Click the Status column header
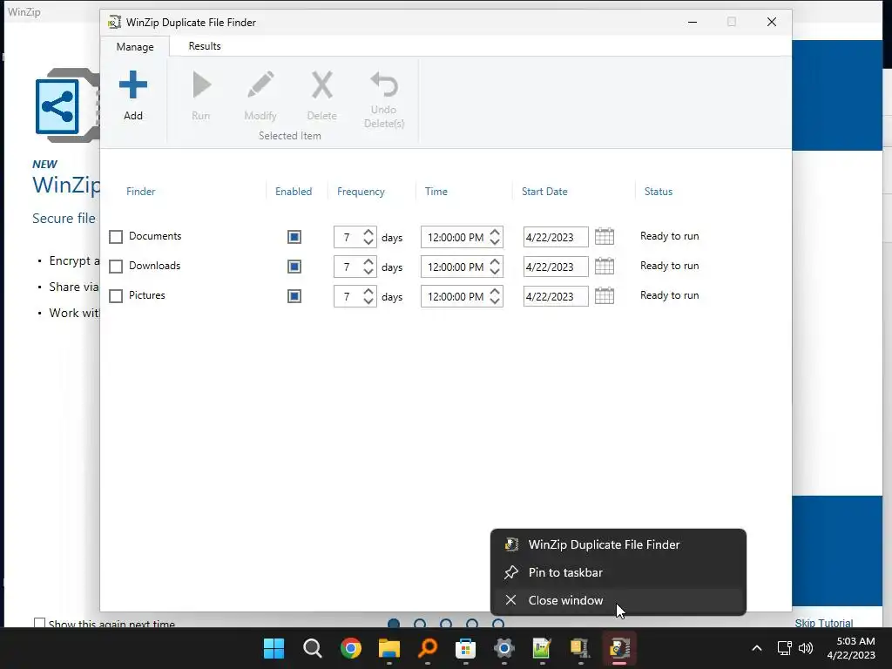Image resolution: width=892 pixels, height=669 pixels. click(659, 192)
